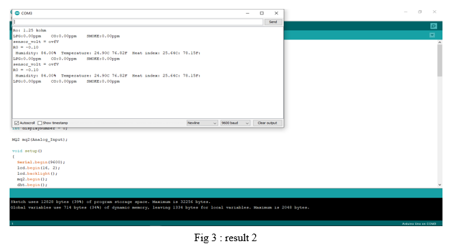Enable the Show timestamp checkbox
This screenshot has height=248, width=450.
[40, 123]
